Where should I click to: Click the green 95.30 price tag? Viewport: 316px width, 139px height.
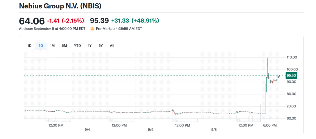click(x=291, y=75)
